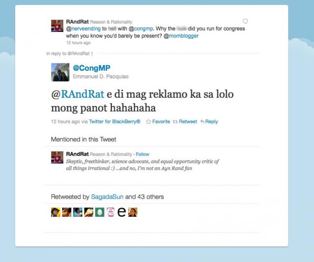
Task: Open the @nerveending mention link
Action: pyautogui.click(x=83, y=29)
